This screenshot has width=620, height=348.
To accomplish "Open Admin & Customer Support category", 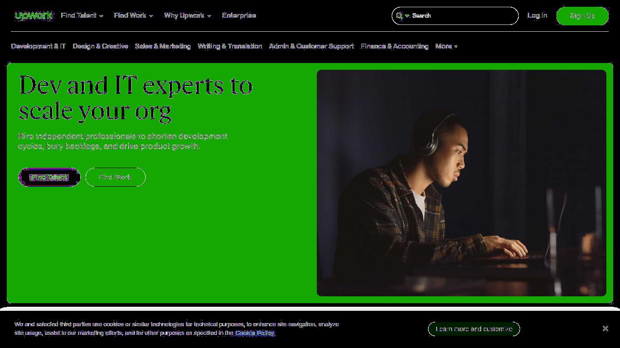I will point(311,46).
